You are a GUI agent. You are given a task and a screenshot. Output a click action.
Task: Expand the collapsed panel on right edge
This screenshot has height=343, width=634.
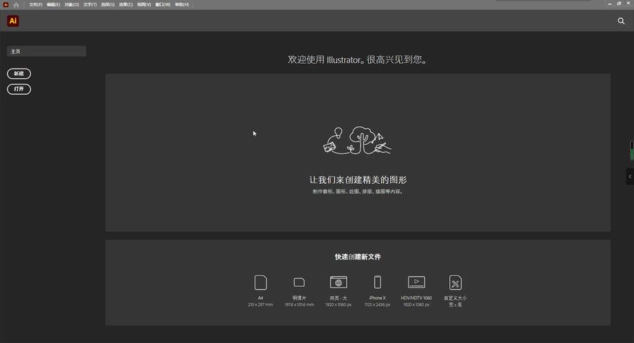(630, 176)
